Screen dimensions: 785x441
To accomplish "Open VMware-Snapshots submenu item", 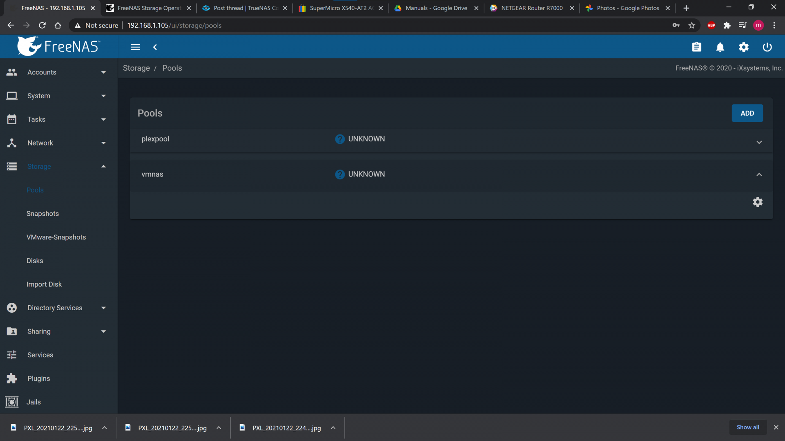I will tap(56, 237).
